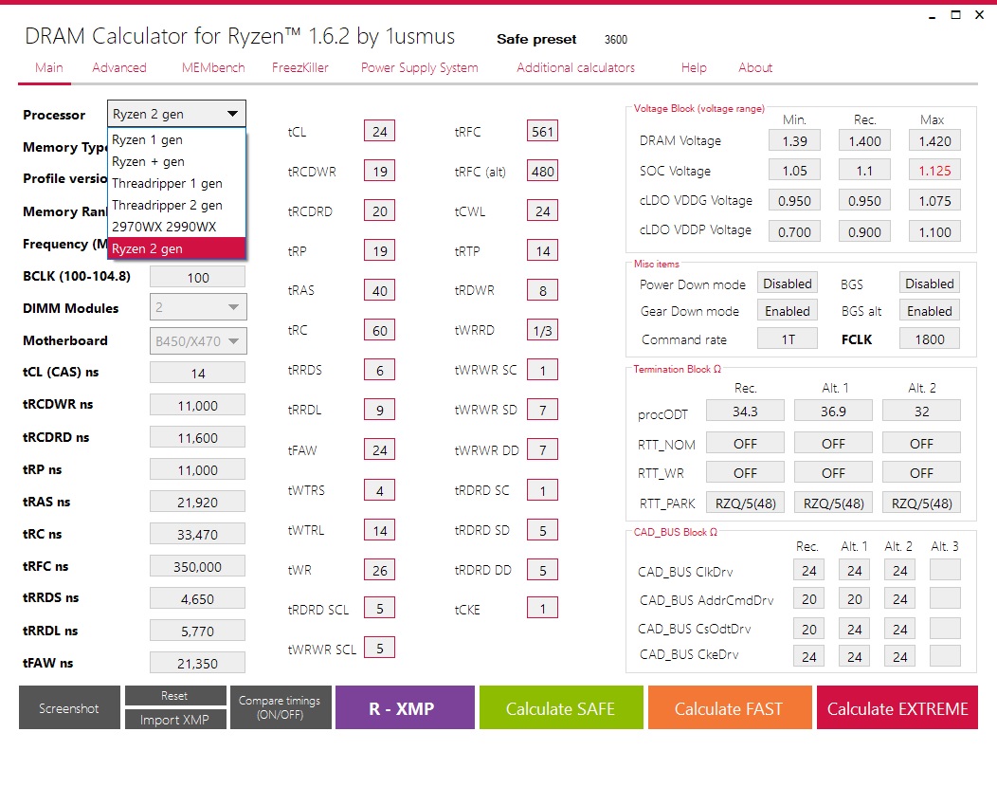Edit the tRFC ns field
Screen dimensions: 997x787
198,566
